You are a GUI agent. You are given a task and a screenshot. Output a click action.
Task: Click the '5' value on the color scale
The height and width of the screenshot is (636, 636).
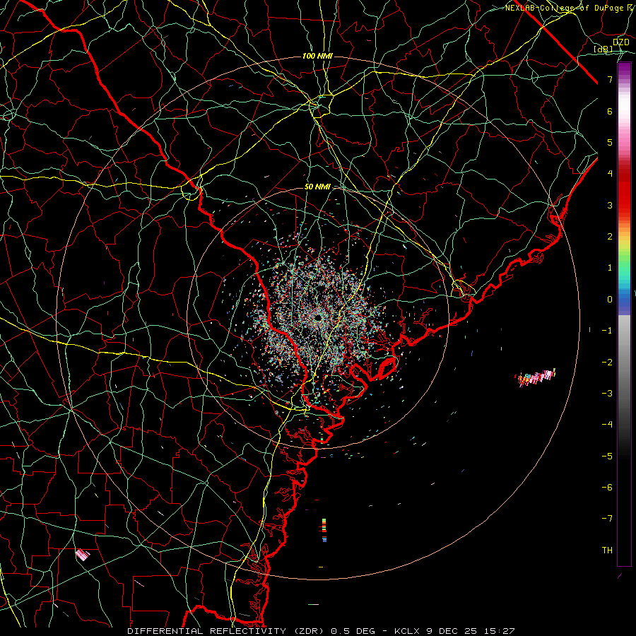(x=610, y=142)
